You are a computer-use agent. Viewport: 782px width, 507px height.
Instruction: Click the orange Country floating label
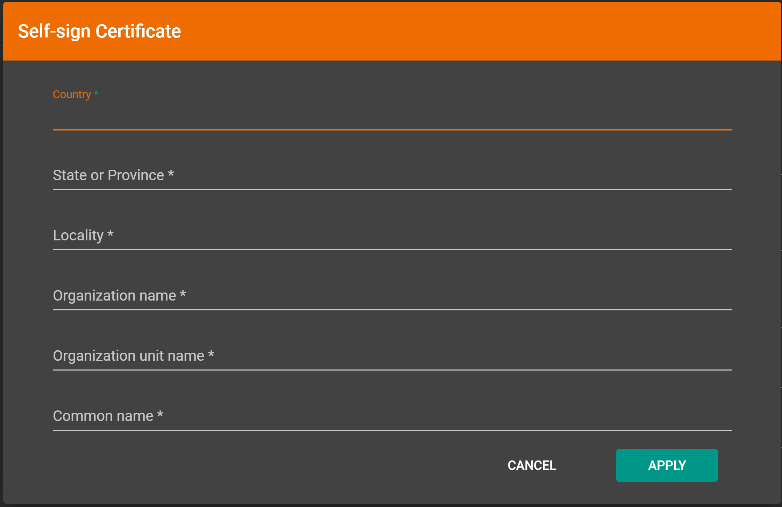click(72, 94)
